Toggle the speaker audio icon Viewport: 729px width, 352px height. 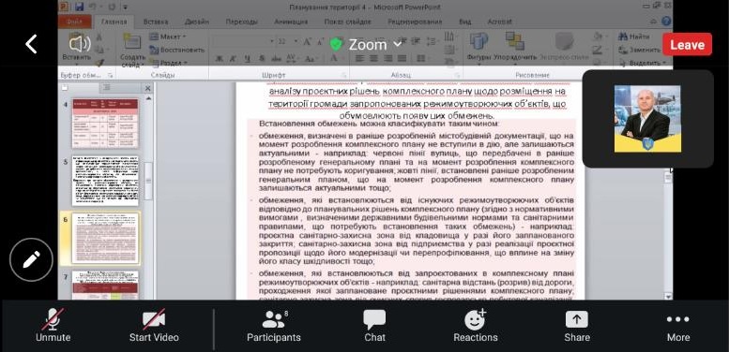point(80,44)
